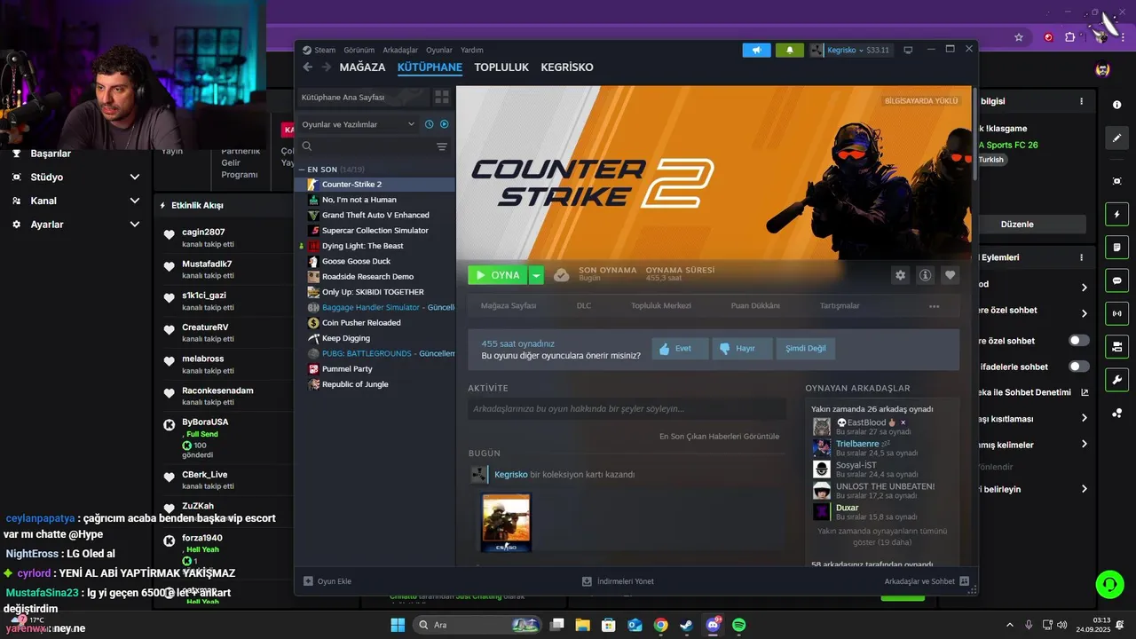Viewport: 1136px width, 639px height.
Task: Click the cloud sync status icon
Action: point(561,275)
